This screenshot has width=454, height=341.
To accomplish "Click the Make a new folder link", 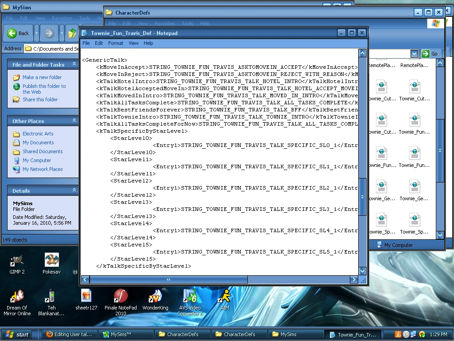I will (x=42, y=77).
